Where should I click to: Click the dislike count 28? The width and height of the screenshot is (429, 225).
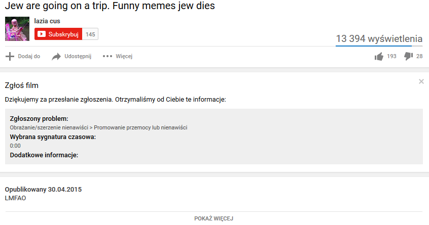(419, 57)
